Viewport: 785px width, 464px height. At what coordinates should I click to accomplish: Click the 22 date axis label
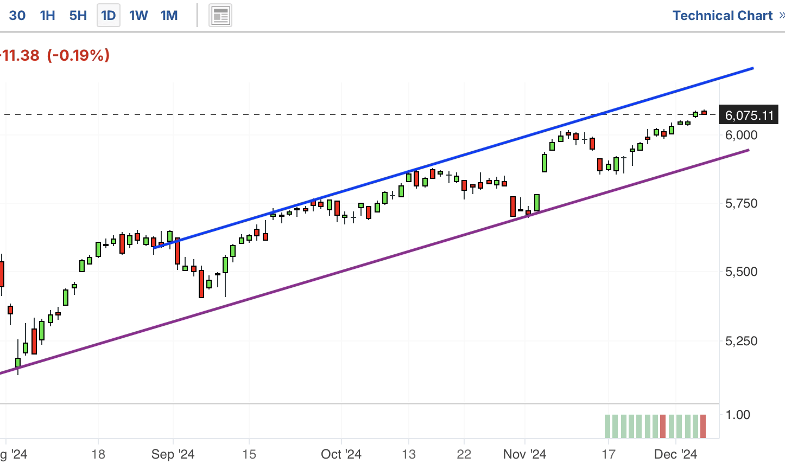pyautogui.click(x=464, y=454)
